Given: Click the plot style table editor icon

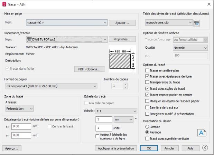Looking at the screenshot, I should point(198,23).
